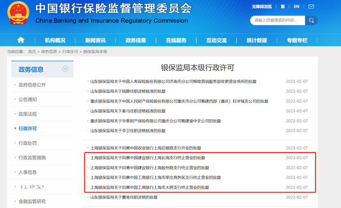Select 公告通知 in sidebar

28,99
